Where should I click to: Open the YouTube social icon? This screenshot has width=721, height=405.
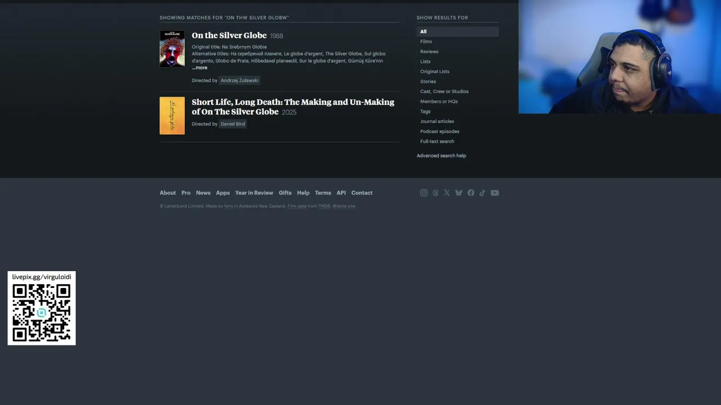(x=495, y=193)
